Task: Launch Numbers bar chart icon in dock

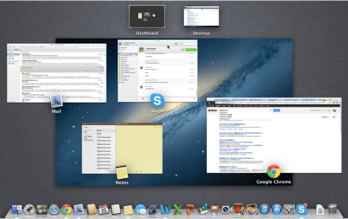Action: (x=202, y=209)
